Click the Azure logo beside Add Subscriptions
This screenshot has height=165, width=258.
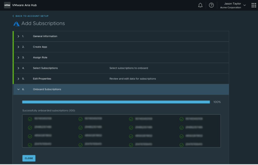[x=16, y=24]
